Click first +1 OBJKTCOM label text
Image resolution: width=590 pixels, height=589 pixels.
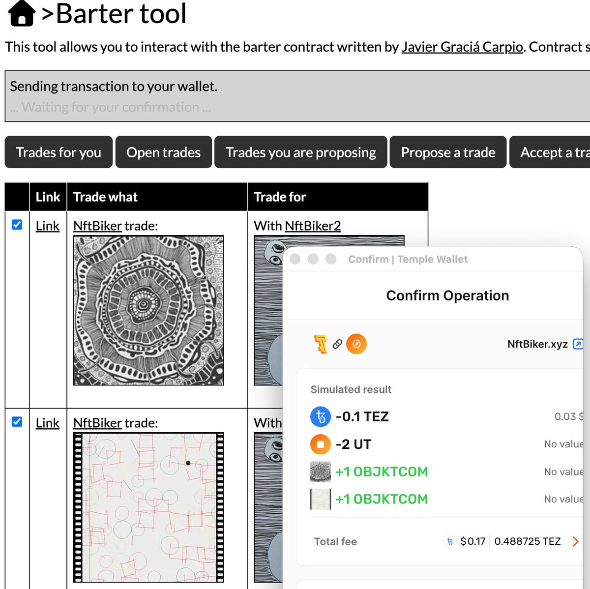(382, 472)
